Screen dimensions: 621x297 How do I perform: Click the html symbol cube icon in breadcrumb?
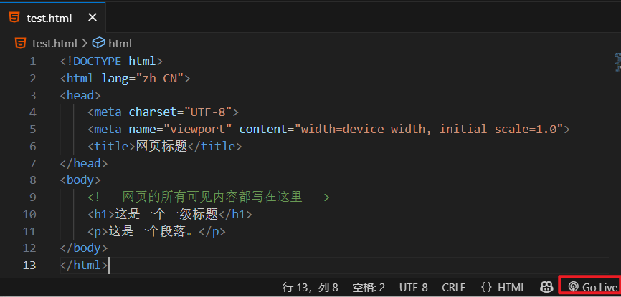(x=98, y=43)
